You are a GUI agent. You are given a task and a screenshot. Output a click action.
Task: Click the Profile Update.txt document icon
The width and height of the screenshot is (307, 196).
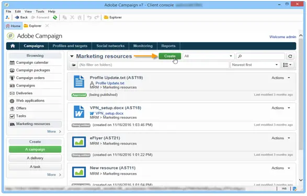click(79, 82)
